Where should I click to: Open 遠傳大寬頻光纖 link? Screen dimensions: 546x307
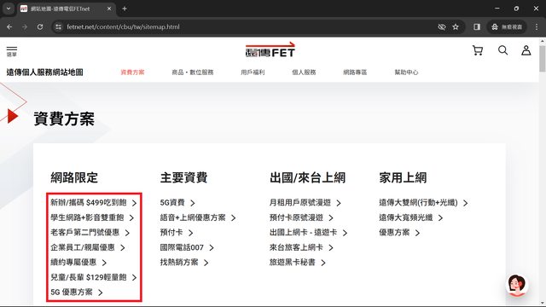click(x=411, y=217)
